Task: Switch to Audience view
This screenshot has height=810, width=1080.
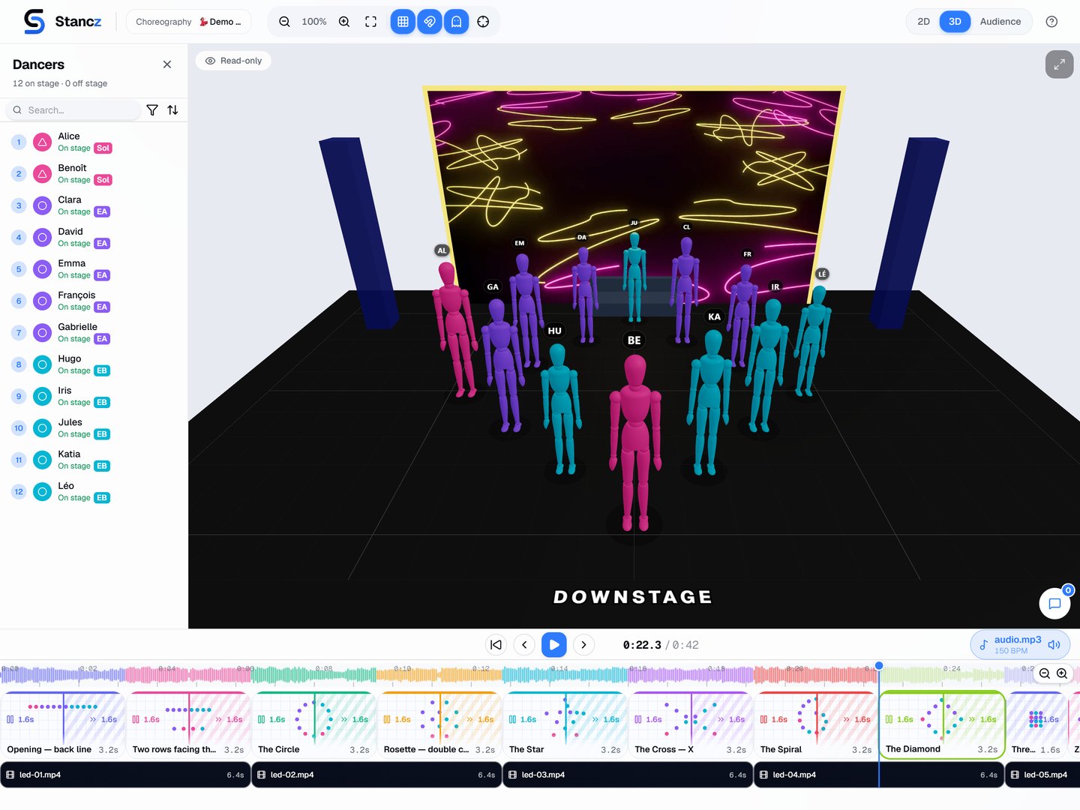Action: tap(1000, 22)
